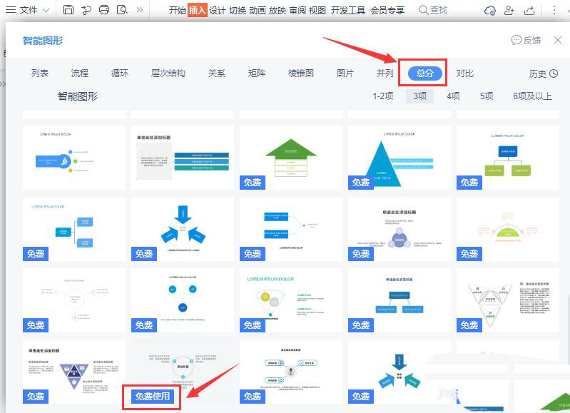Select the purple circle cluster template
This screenshot has height=413, width=570.
[399, 229]
